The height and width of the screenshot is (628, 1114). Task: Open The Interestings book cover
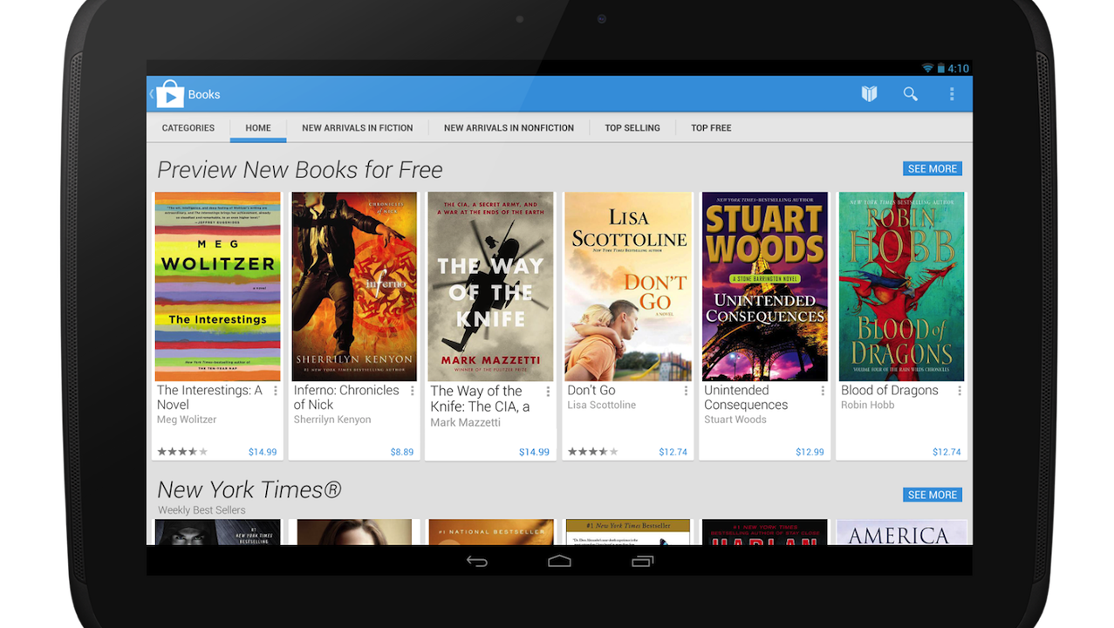click(x=218, y=286)
